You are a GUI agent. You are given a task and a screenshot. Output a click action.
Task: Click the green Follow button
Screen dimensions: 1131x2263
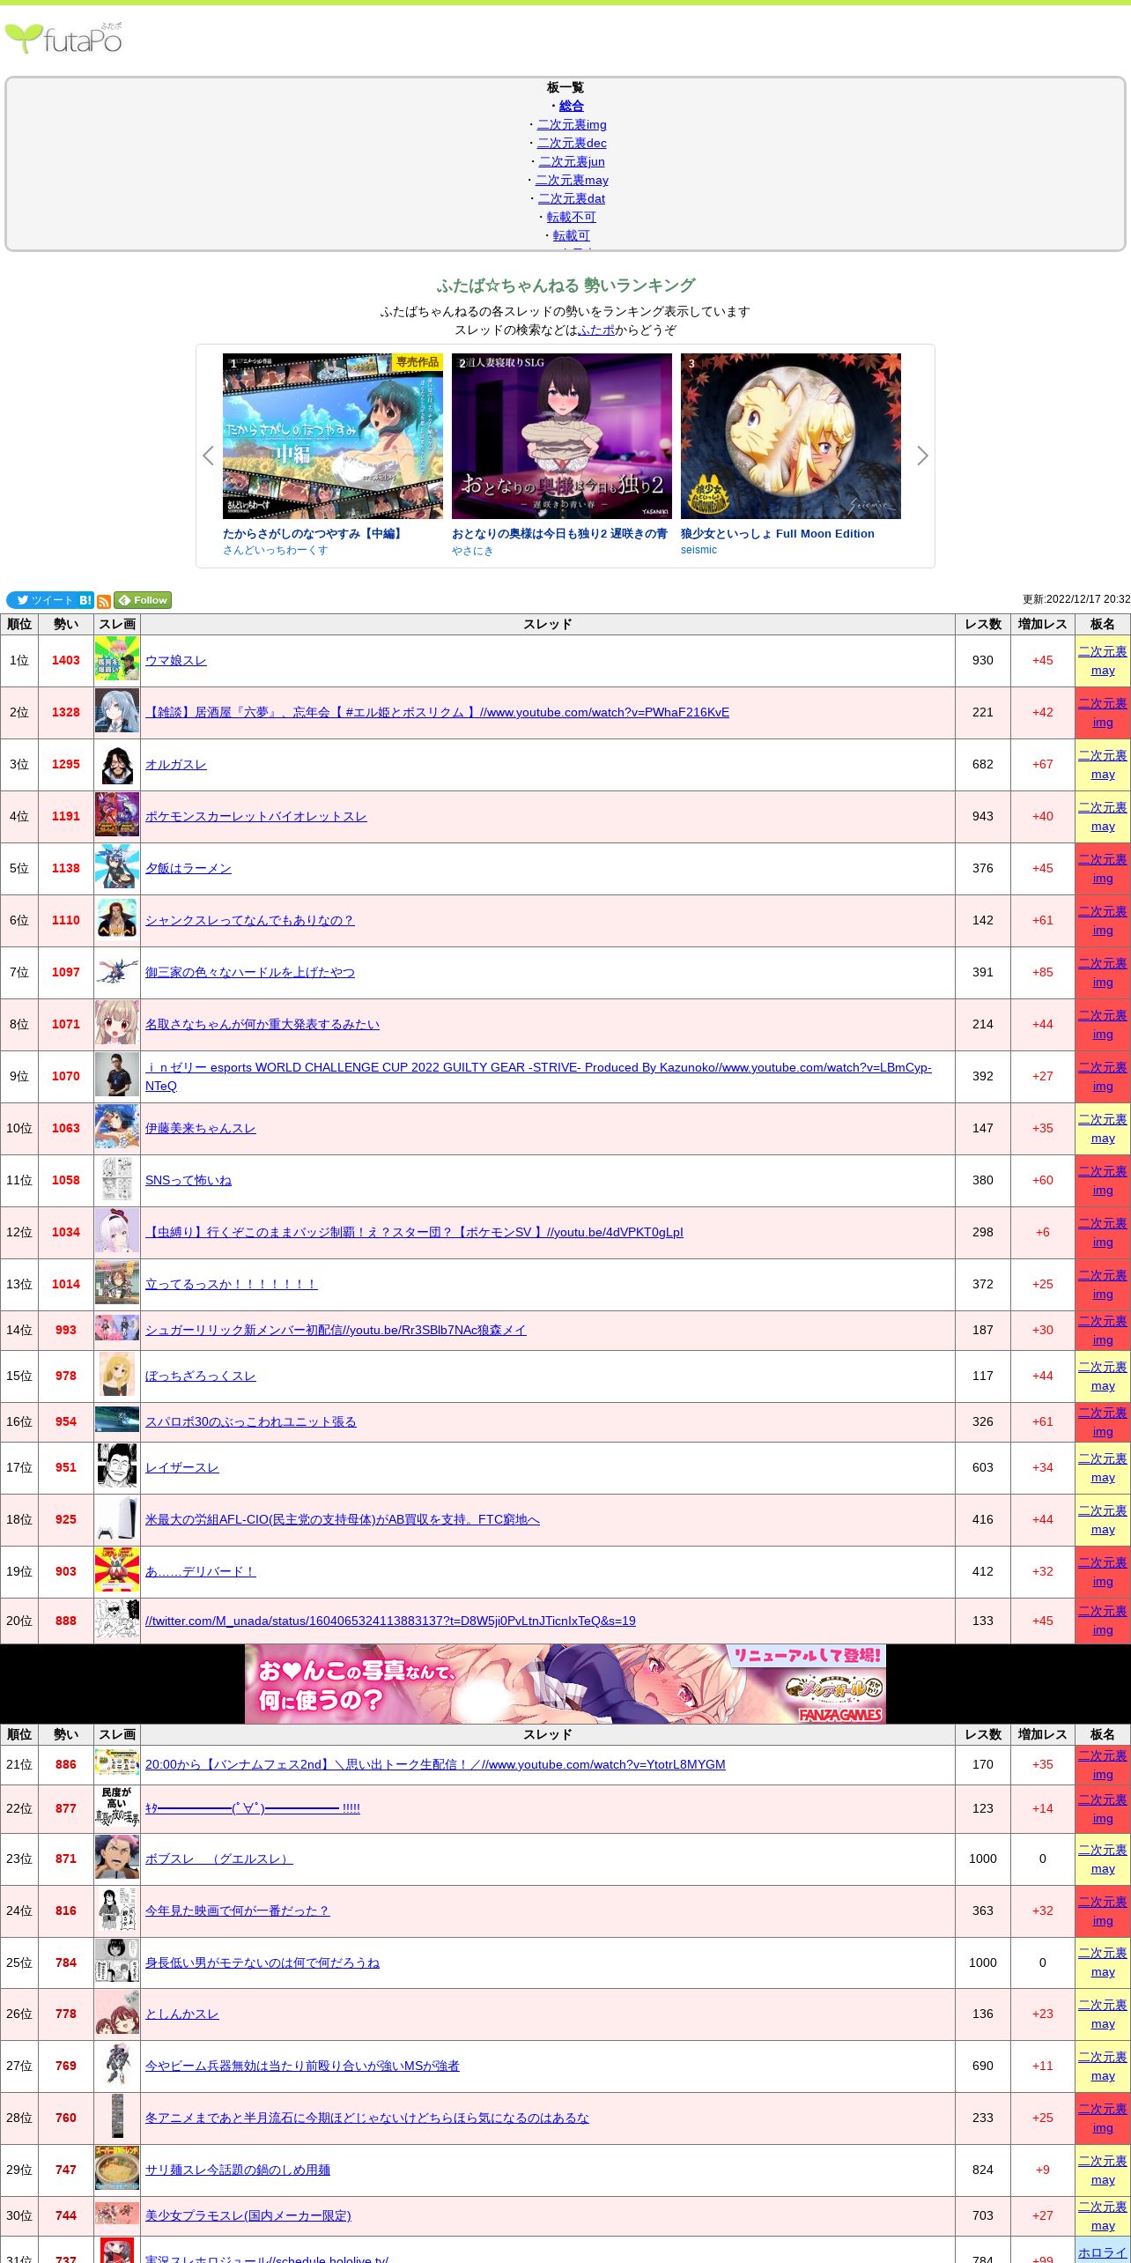(x=143, y=600)
